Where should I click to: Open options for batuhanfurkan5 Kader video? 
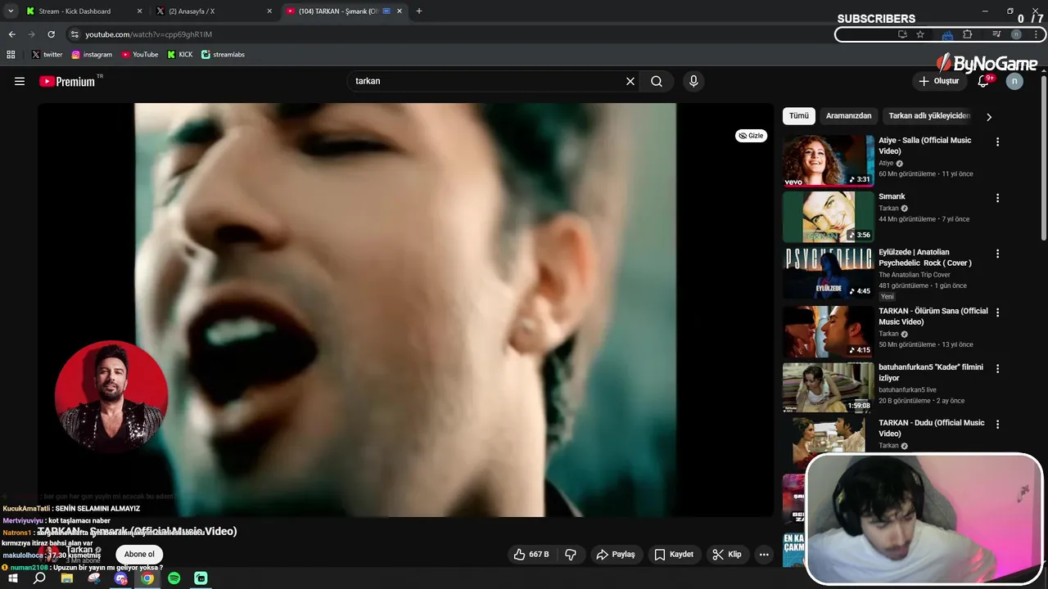pos(997,368)
